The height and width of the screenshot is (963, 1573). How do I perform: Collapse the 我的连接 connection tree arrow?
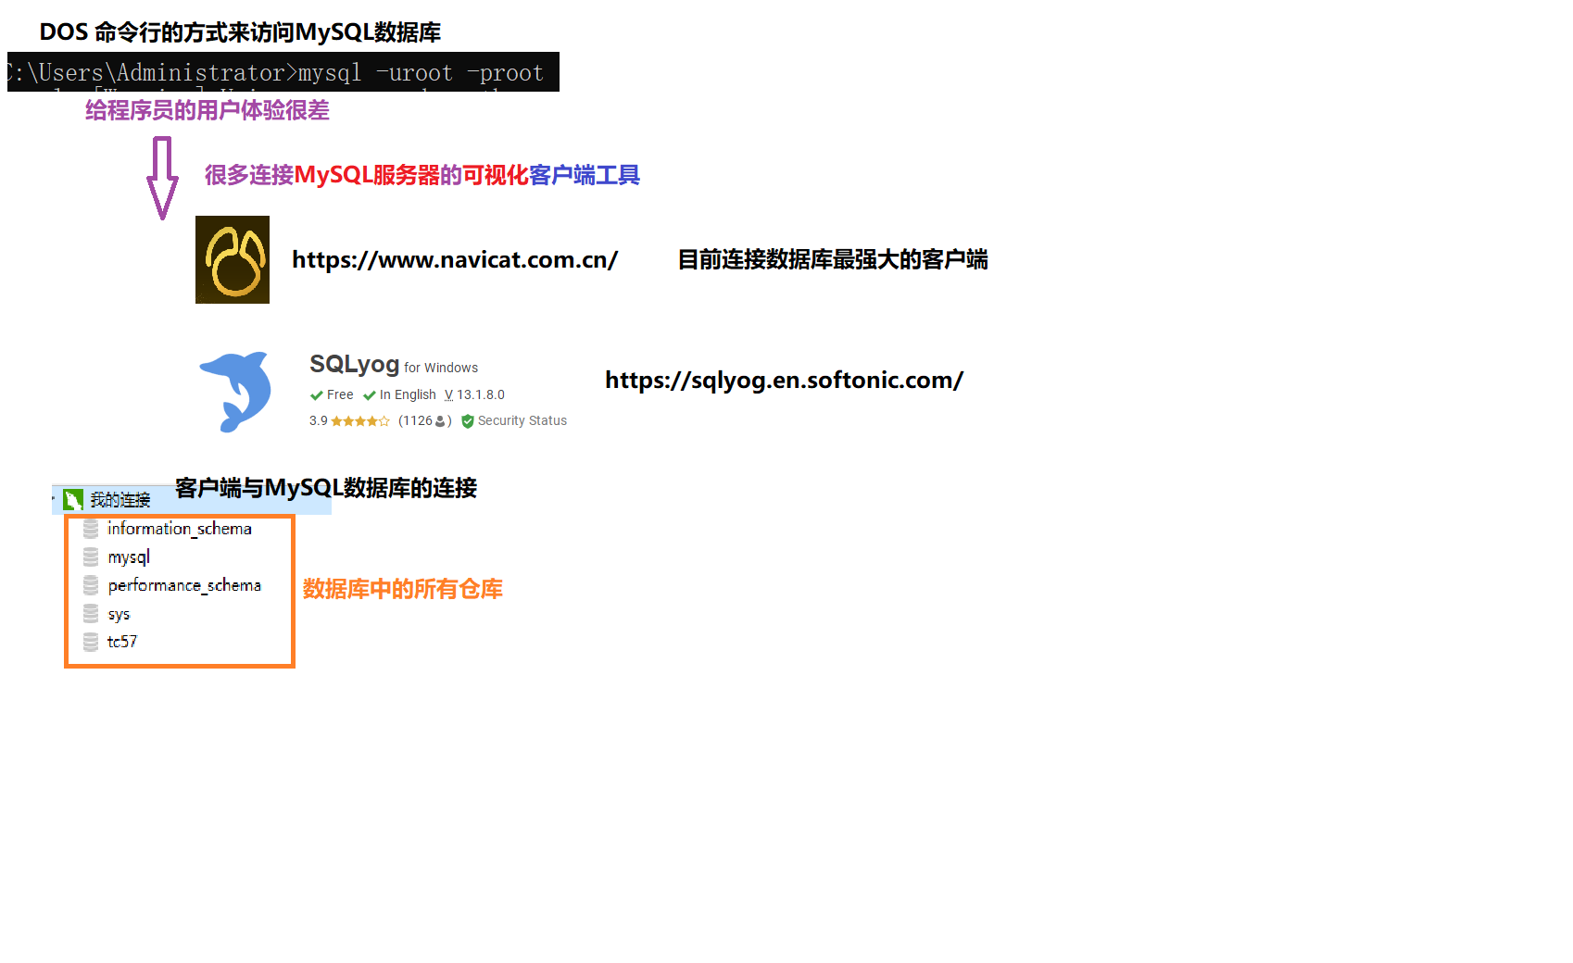pyautogui.click(x=54, y=499)
